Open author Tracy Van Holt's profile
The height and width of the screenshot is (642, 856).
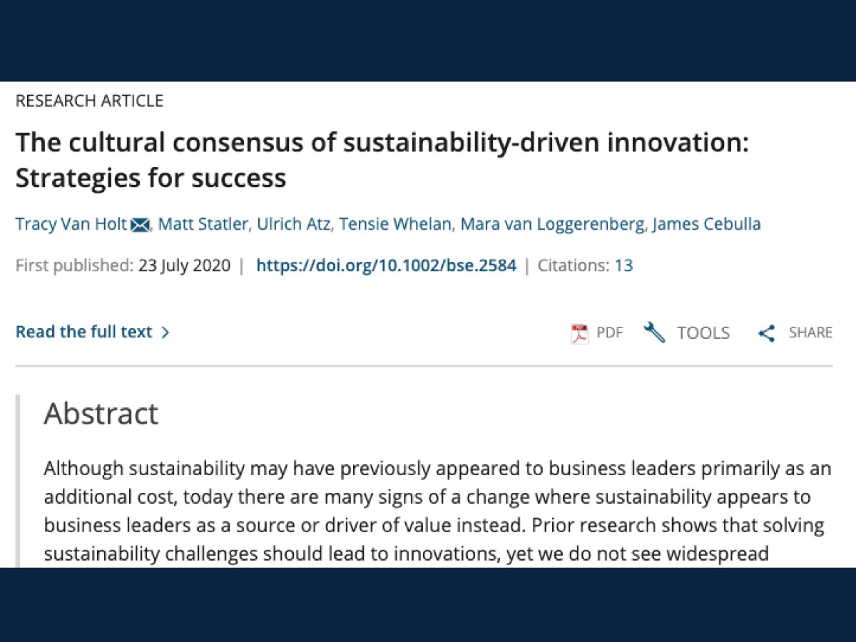click(x=71, y=225)
